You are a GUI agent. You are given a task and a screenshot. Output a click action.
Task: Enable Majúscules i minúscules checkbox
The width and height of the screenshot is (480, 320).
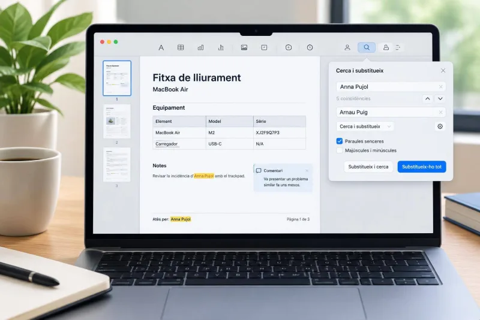339,150
